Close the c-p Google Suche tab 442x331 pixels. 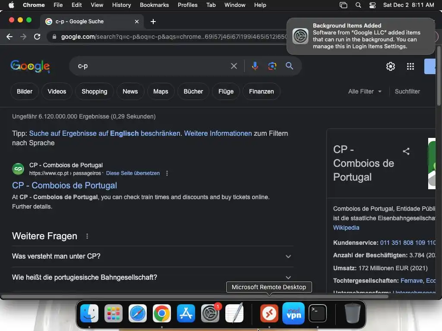(137, 22)
